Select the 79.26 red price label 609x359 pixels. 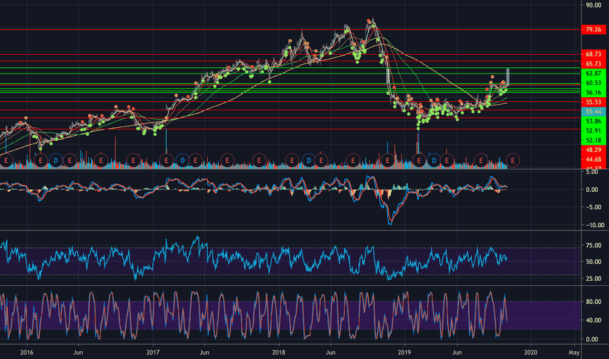pyautogui.click(x=593, y=29)
